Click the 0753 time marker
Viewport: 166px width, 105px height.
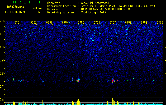pyautogui.click(x=49, y=23)
